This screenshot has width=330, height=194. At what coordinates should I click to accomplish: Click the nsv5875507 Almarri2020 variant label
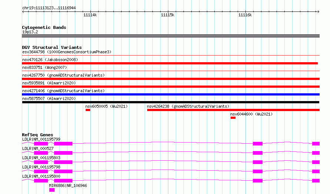[x=49, y=98]
